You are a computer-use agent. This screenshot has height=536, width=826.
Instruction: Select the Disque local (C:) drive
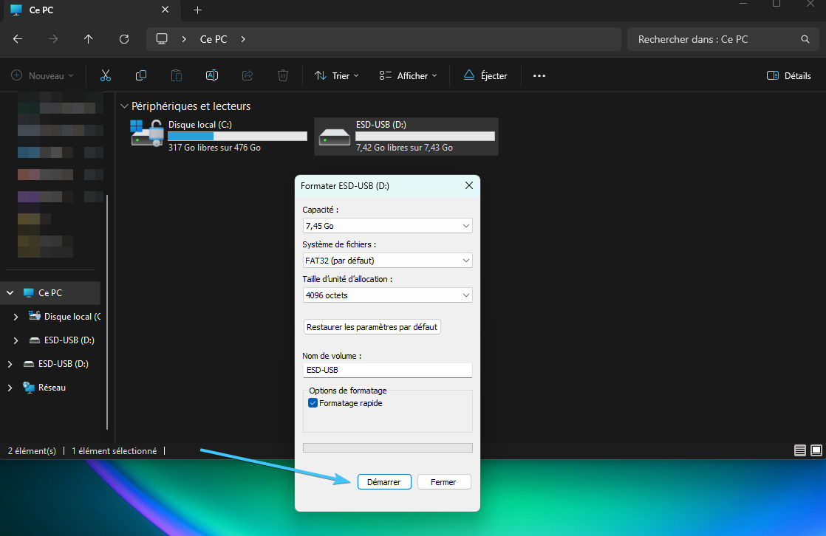[x=219, y=136]
